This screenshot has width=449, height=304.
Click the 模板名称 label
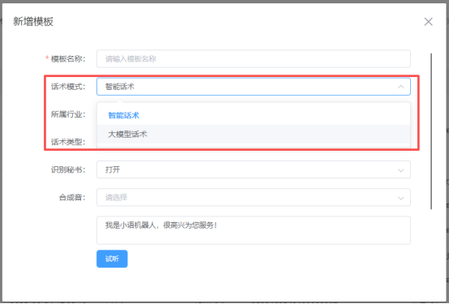click(x=68, y=58)
